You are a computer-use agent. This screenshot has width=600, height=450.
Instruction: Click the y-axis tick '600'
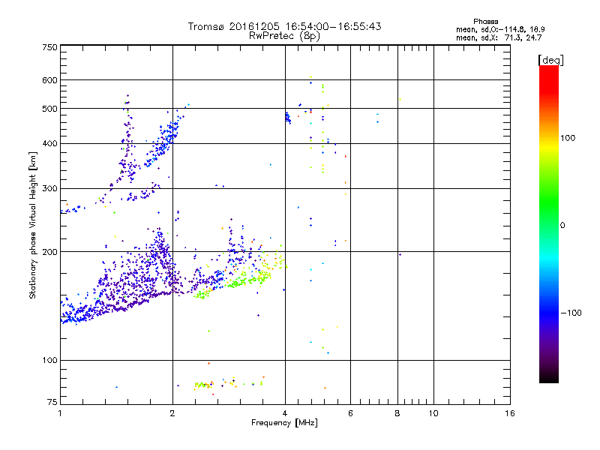point(49,80)
